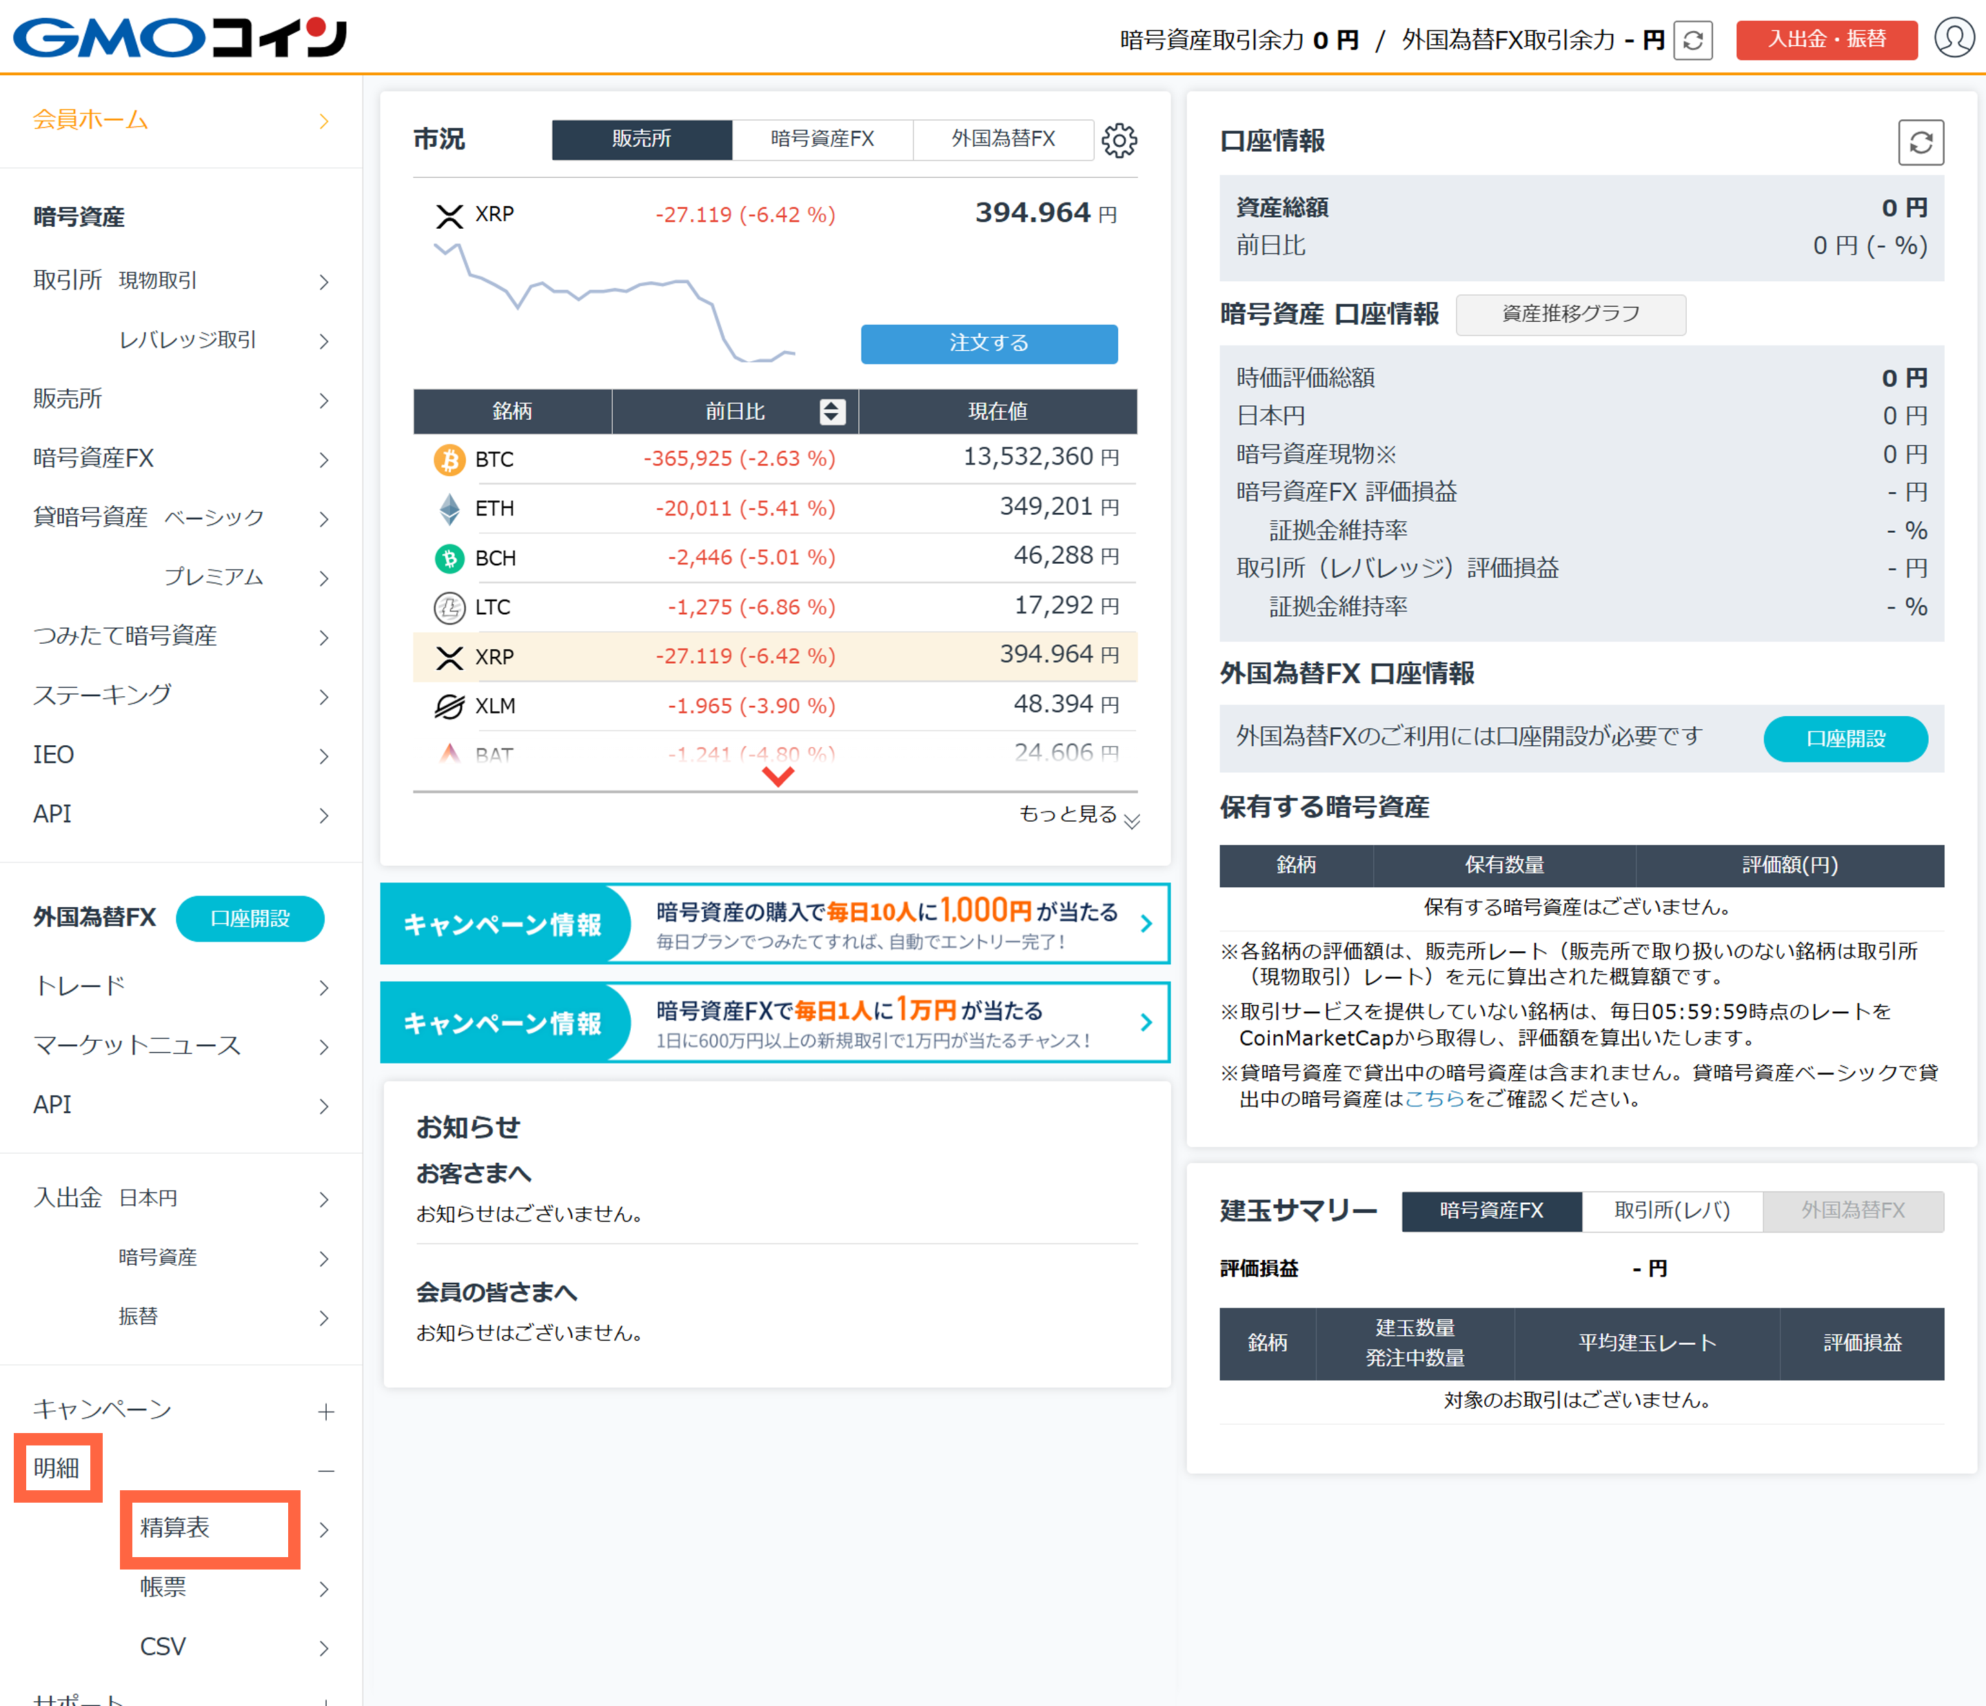
Task: Click sidebar 口座開設 button
Action: 250,919
